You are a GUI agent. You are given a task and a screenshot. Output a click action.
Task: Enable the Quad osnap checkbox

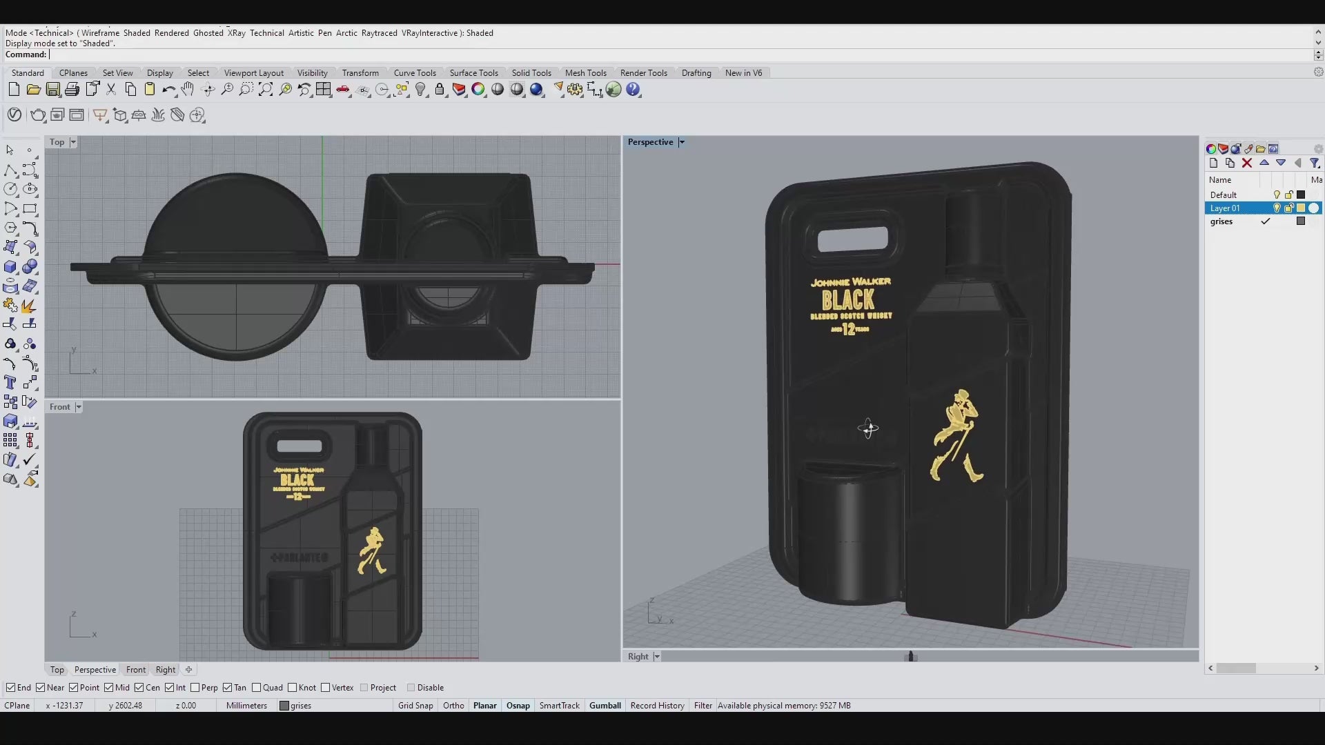pyautogui.click(x=257, y=688)
